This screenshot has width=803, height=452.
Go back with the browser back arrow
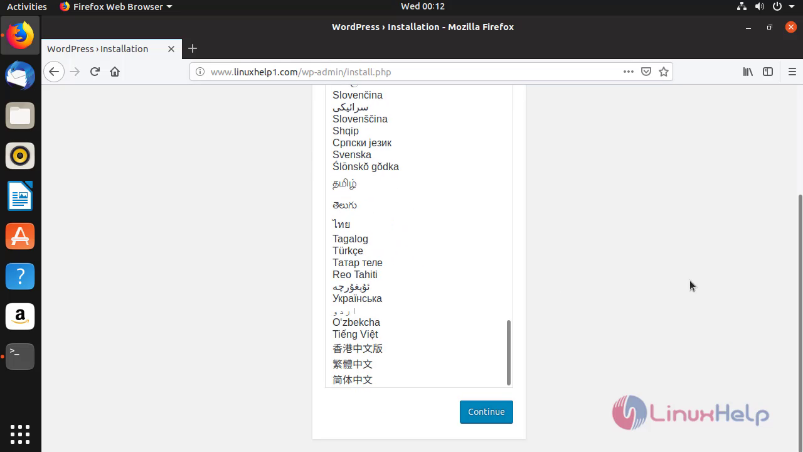point(54,72)
